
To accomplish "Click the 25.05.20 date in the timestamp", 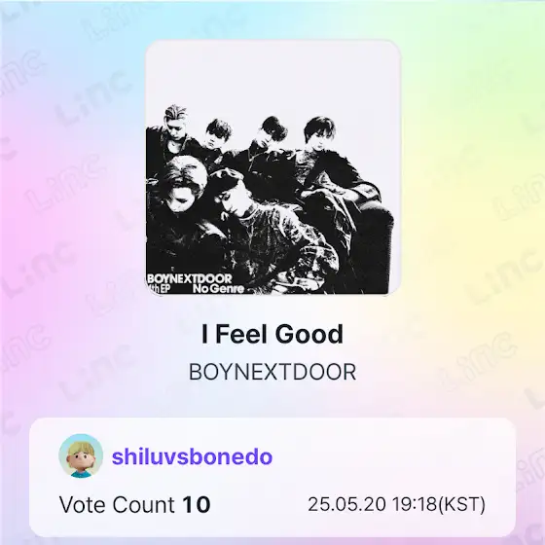I will (x=346, y=504).
